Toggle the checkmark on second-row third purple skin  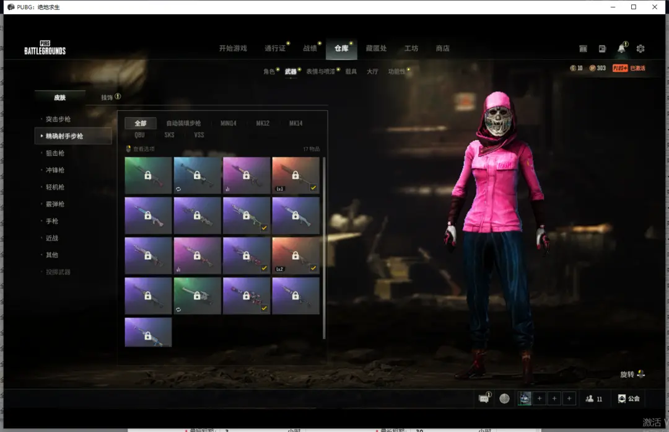tap(264, 228)
